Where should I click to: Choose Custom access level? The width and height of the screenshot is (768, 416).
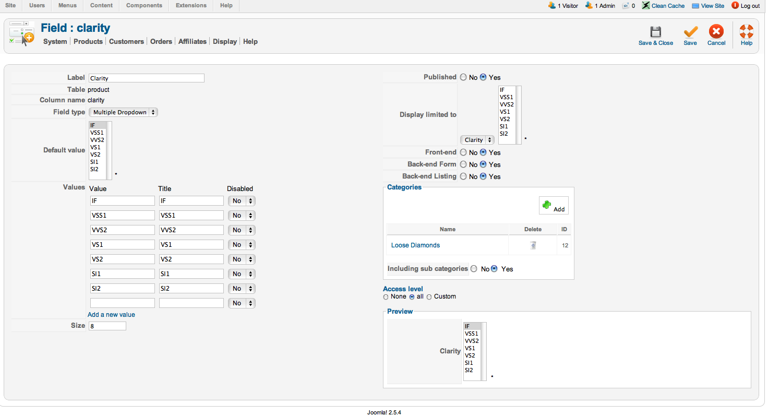coord(429,297)
